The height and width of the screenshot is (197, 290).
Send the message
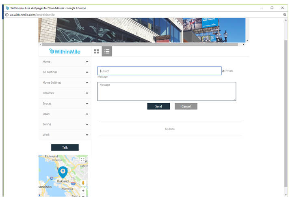point(158,106)
